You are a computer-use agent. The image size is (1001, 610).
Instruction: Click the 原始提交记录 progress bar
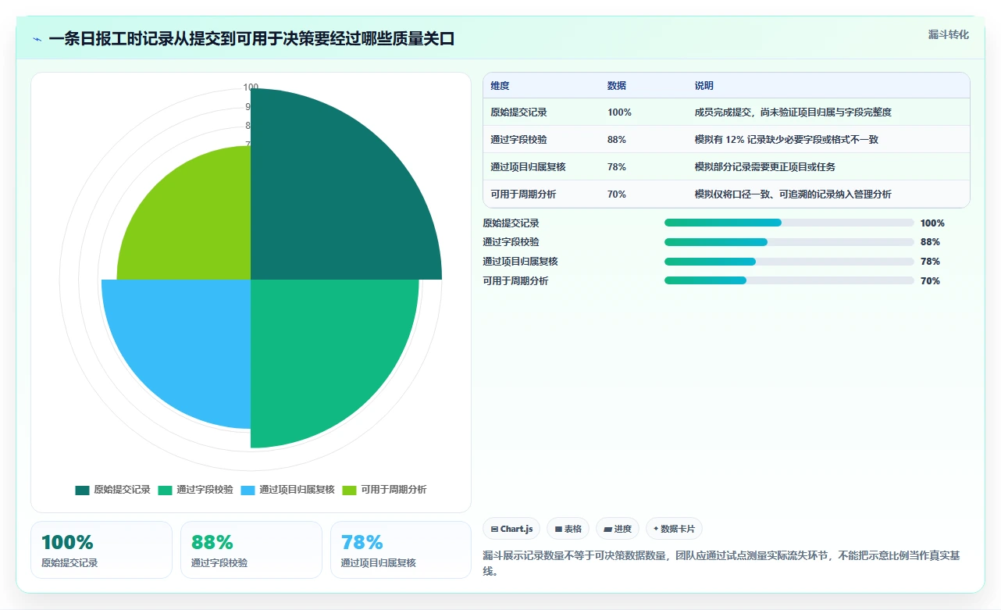point(789,223)
